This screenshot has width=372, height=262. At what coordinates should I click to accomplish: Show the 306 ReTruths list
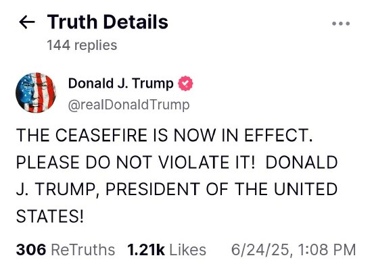(x=66, y=250)
